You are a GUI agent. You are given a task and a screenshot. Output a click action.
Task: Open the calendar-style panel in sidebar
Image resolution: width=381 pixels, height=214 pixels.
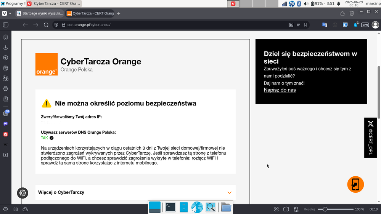[6, 68]
